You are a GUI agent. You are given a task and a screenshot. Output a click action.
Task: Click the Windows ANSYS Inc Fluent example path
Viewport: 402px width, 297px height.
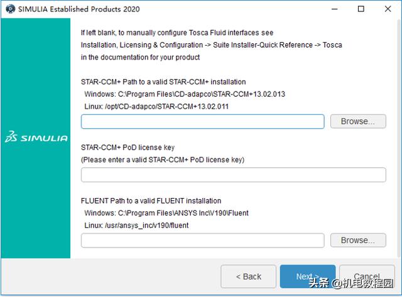[166, 213]
